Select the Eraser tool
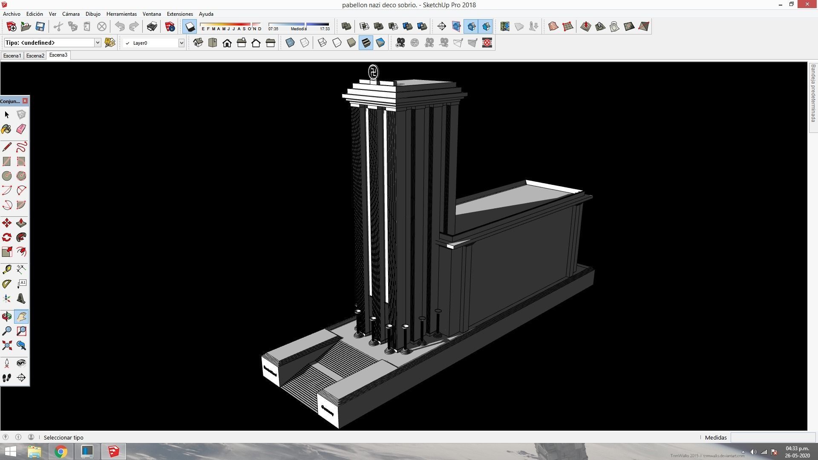818x460 pixels. click(21, 129)
